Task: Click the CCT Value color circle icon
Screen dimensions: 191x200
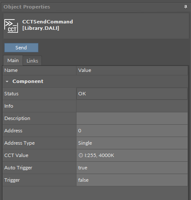Action: tap(81, 155)
